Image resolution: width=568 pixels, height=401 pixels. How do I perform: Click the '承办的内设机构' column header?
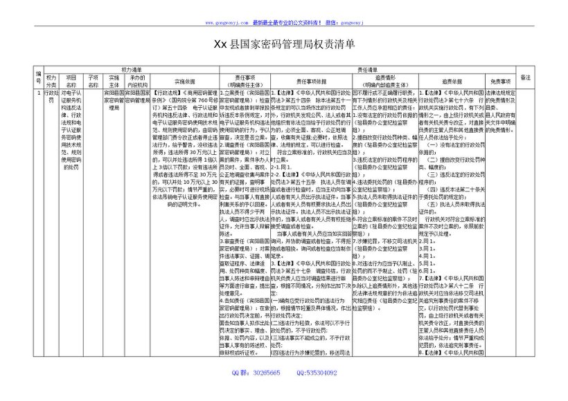pos(137,82)
